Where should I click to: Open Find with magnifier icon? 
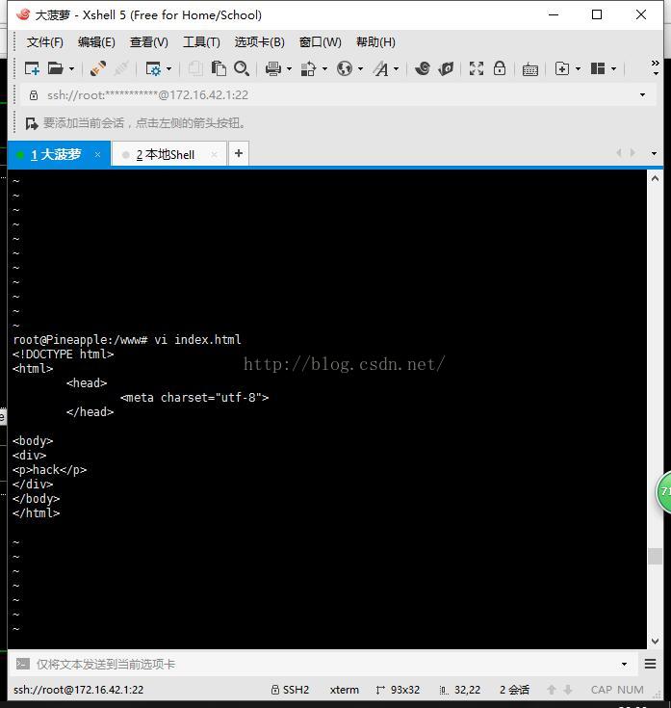(242, 68)
